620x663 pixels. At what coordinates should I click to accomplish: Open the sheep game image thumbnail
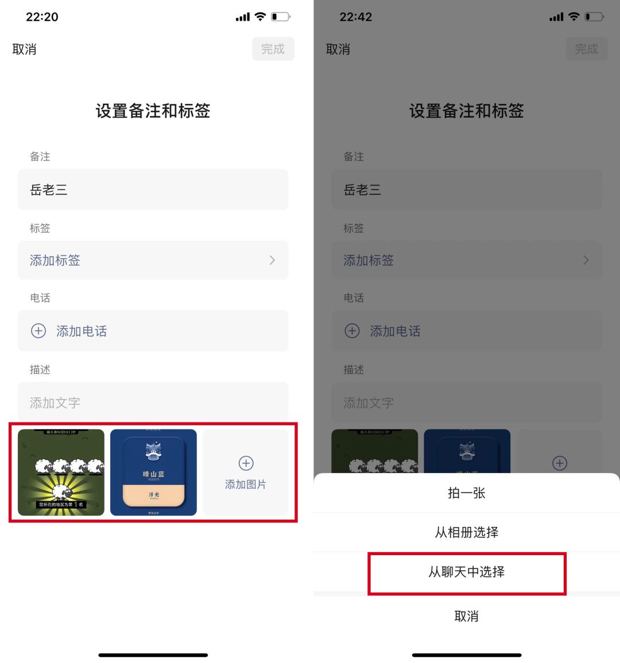[61, 472]
